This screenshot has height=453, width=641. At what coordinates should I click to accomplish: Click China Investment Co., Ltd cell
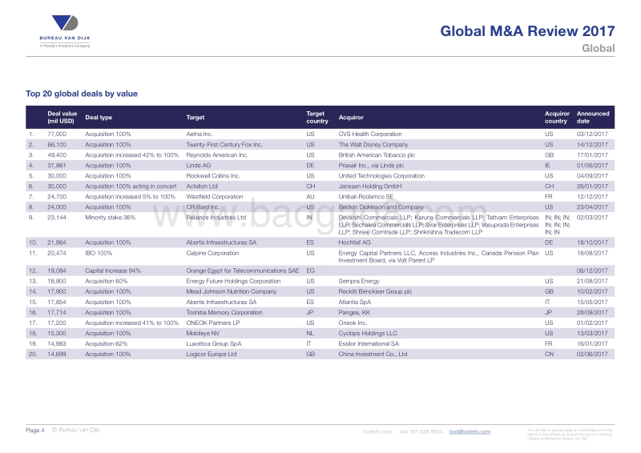tap(373, 354)
